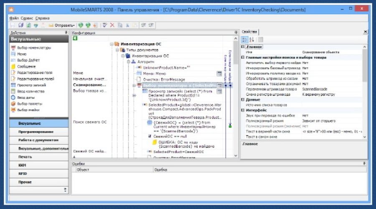This screenshot has width=376, height=209.
Task: Open the Файл menu
Action: click(x=14, y=18)
